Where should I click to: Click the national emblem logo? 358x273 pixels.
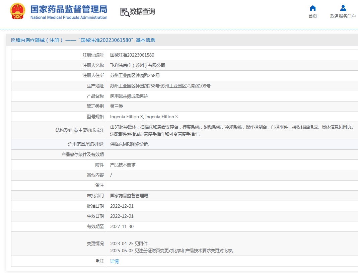tap(17, 11)
